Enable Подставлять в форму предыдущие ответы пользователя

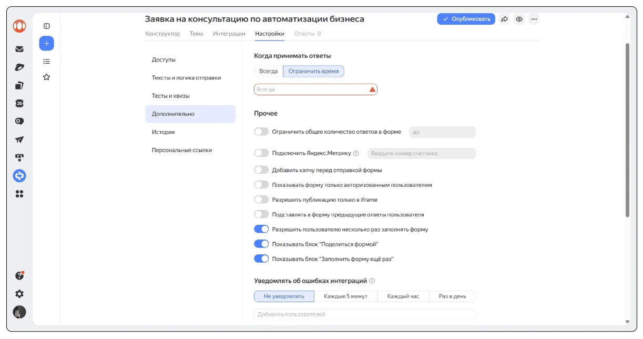[x=261, y=214]
